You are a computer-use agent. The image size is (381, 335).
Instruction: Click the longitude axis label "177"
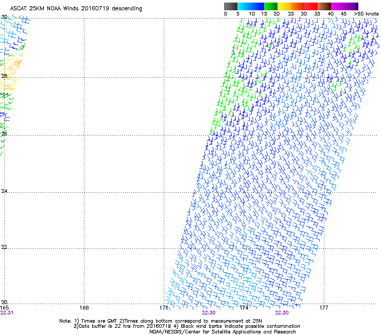323,308
